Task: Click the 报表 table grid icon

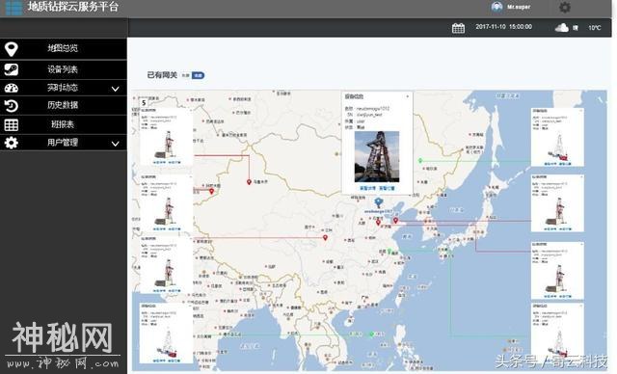Action: point(11,124)
